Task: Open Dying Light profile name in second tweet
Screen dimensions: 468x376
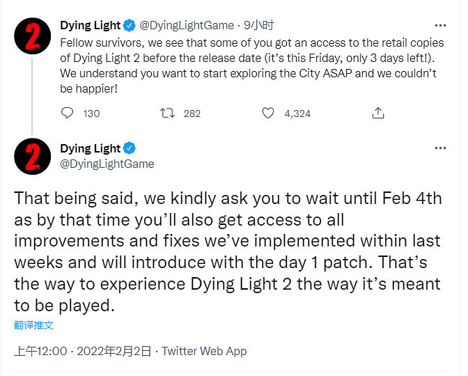Action: (x=90, y=148)
